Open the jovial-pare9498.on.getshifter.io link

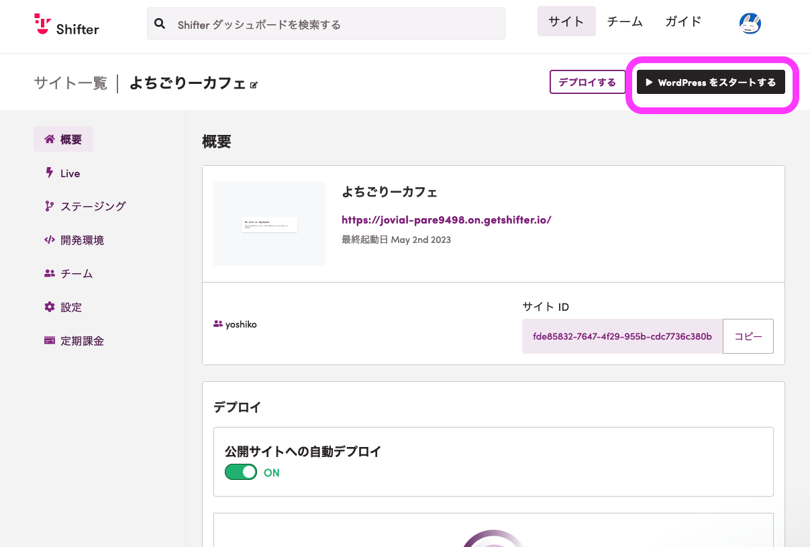point(446,219)
